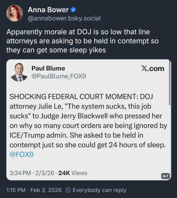Click Anna Bower's profile avatar
This screenshot has width=177, height=198.
(14, 13)
